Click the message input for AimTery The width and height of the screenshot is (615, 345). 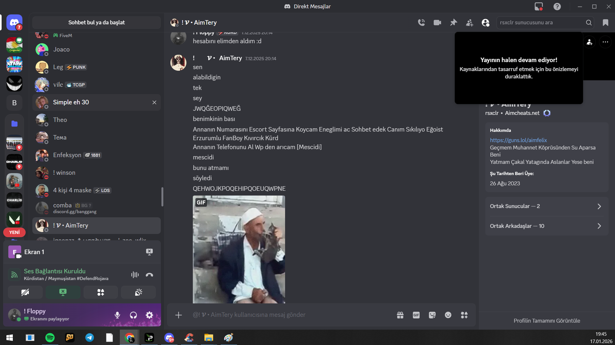click(291, 315)
